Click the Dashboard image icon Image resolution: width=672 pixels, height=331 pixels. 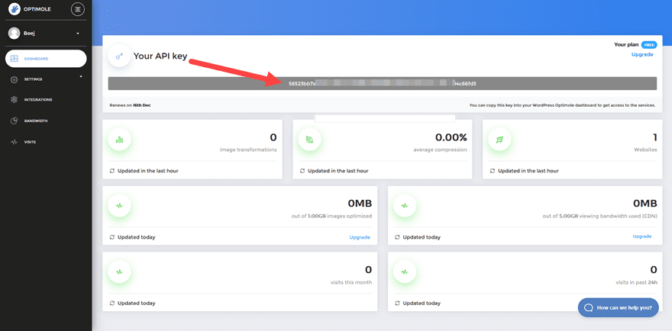pyautogui.click(x=15, y=59)
